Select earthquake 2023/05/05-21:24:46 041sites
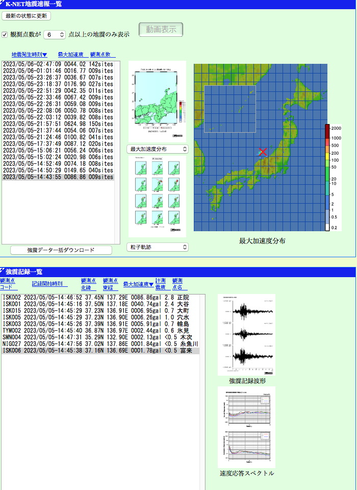Screen dimensions: 357x490 [58, 137]
